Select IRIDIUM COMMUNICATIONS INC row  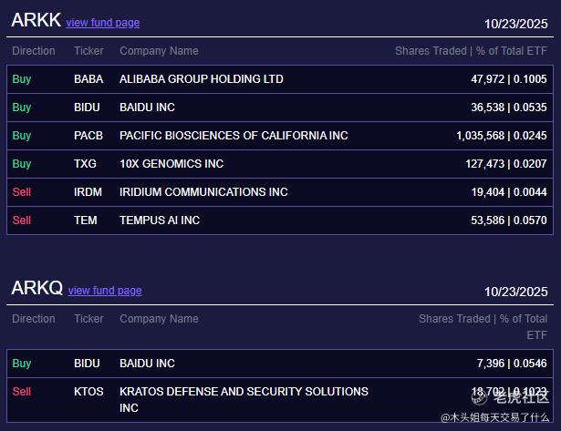tap(203, 192)
